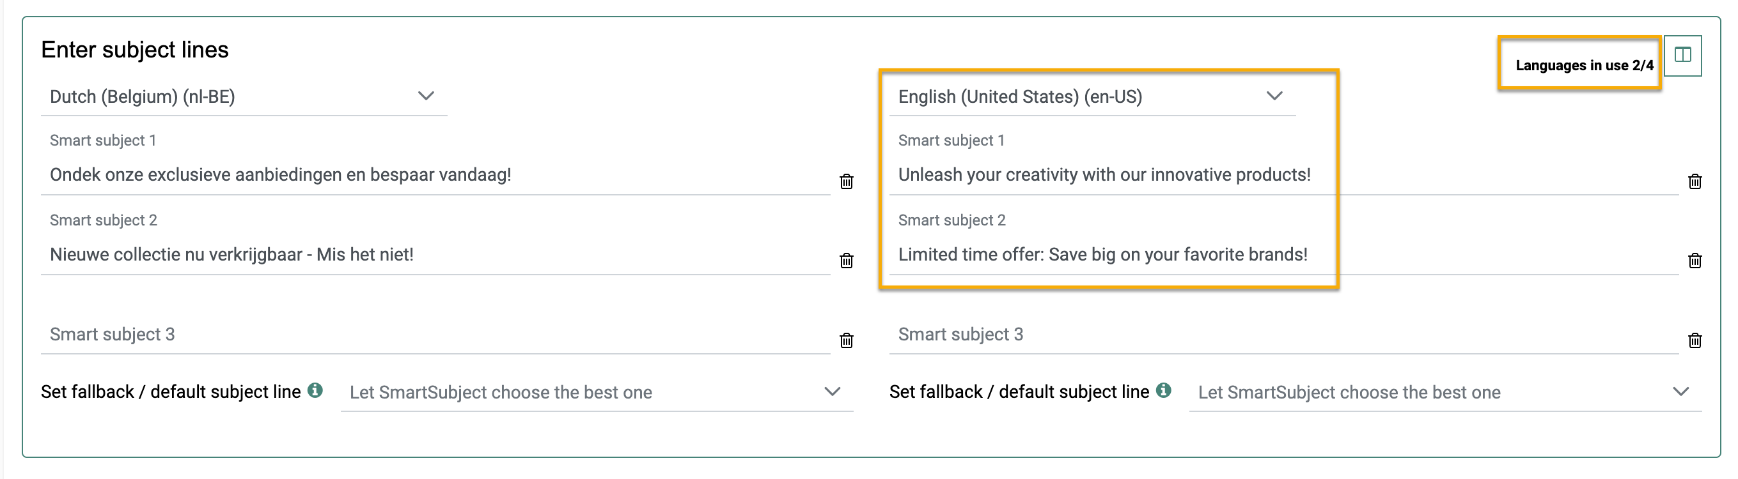Viewport: 1738px width, 479px height.
Task: Focus the empty English Smart subject 3 field
Action: point(1283,335)
